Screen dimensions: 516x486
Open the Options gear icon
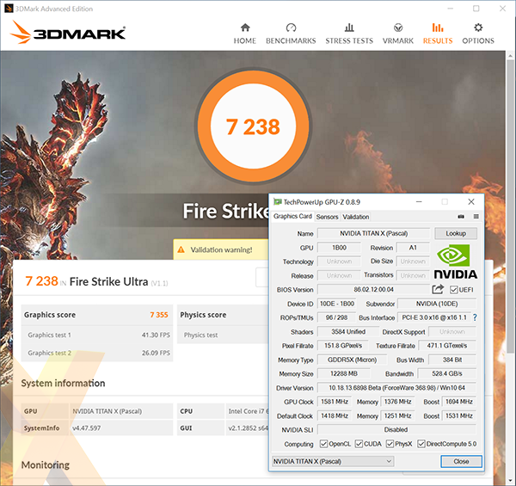(x=478, y=28)
